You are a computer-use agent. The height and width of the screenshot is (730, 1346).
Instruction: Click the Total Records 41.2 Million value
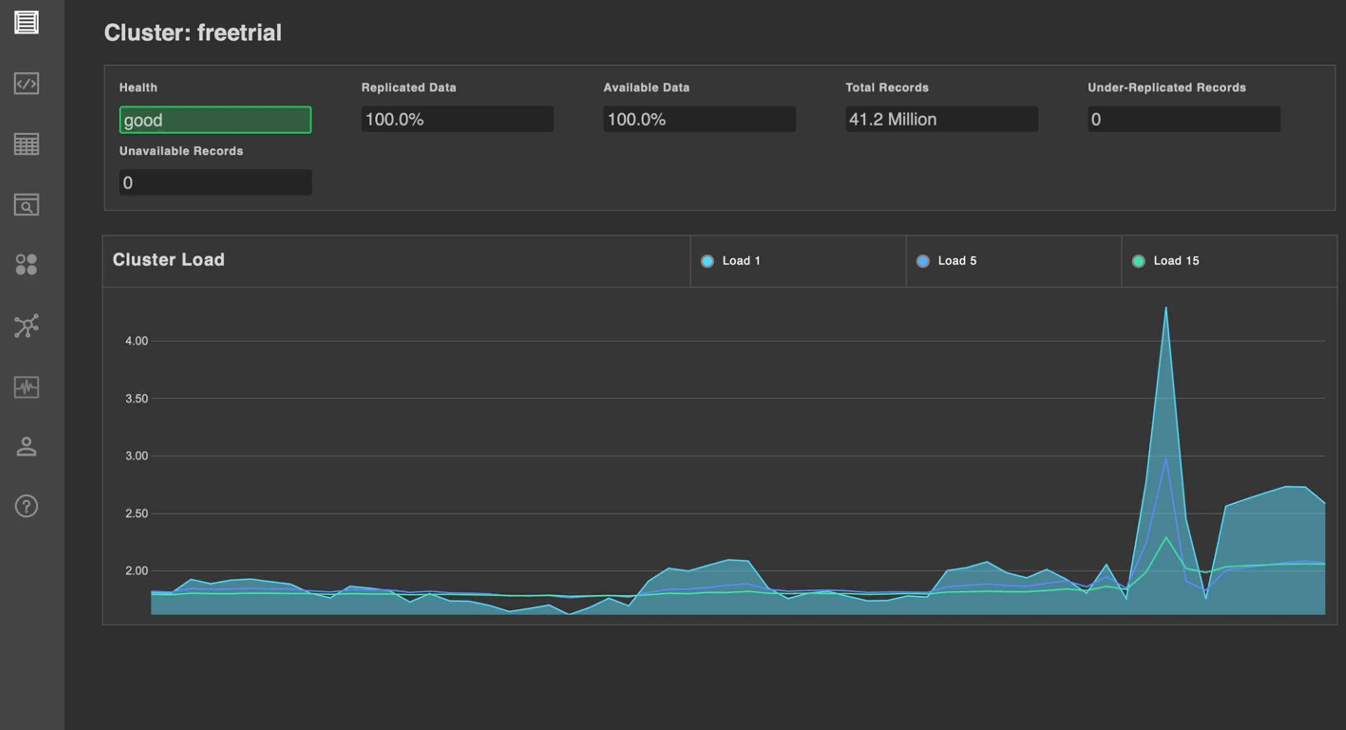pos(942,119)
